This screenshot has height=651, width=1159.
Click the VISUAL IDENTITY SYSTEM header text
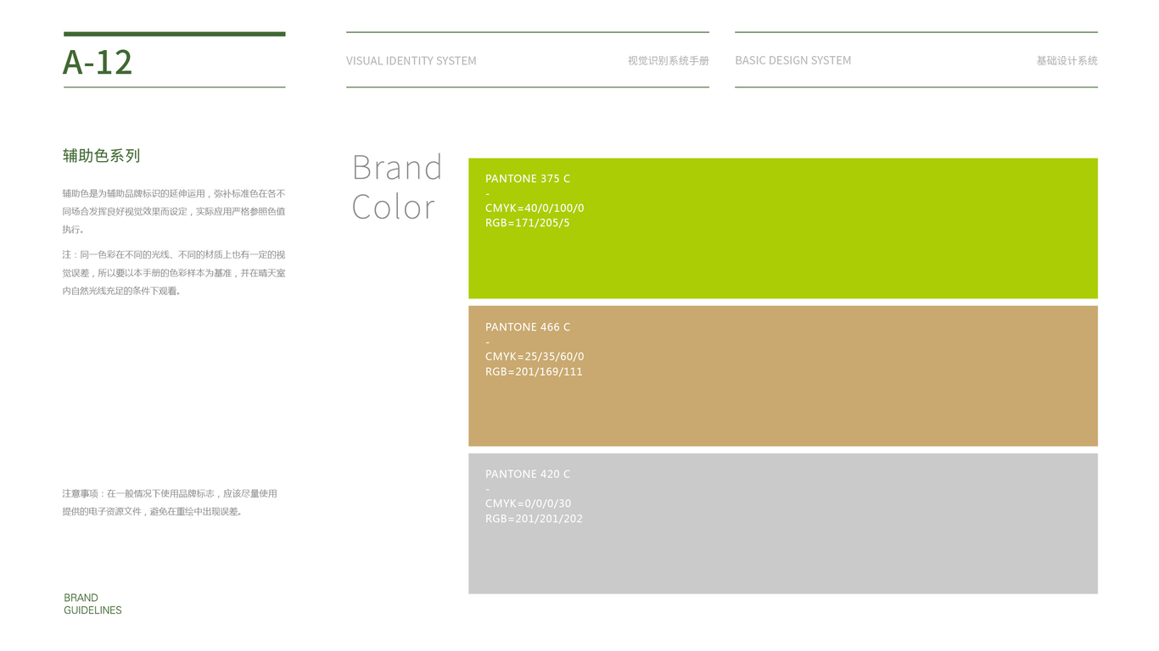tap(412, 61)
